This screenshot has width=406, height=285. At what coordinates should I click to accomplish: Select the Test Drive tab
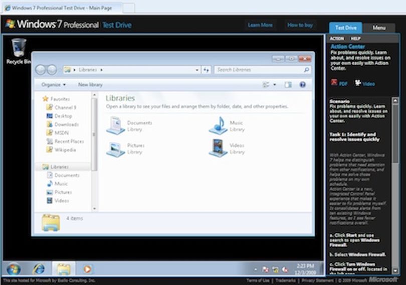pos(346,28)
